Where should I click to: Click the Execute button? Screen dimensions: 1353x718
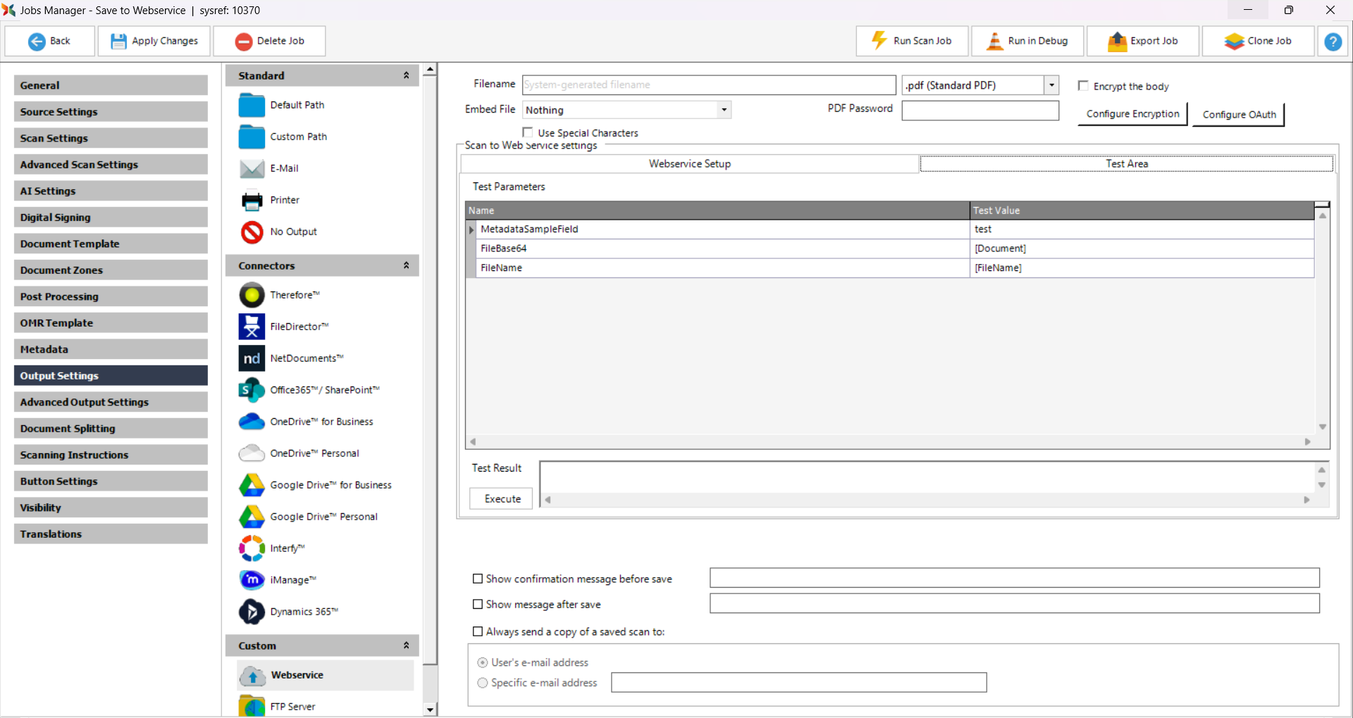(502, 498)
